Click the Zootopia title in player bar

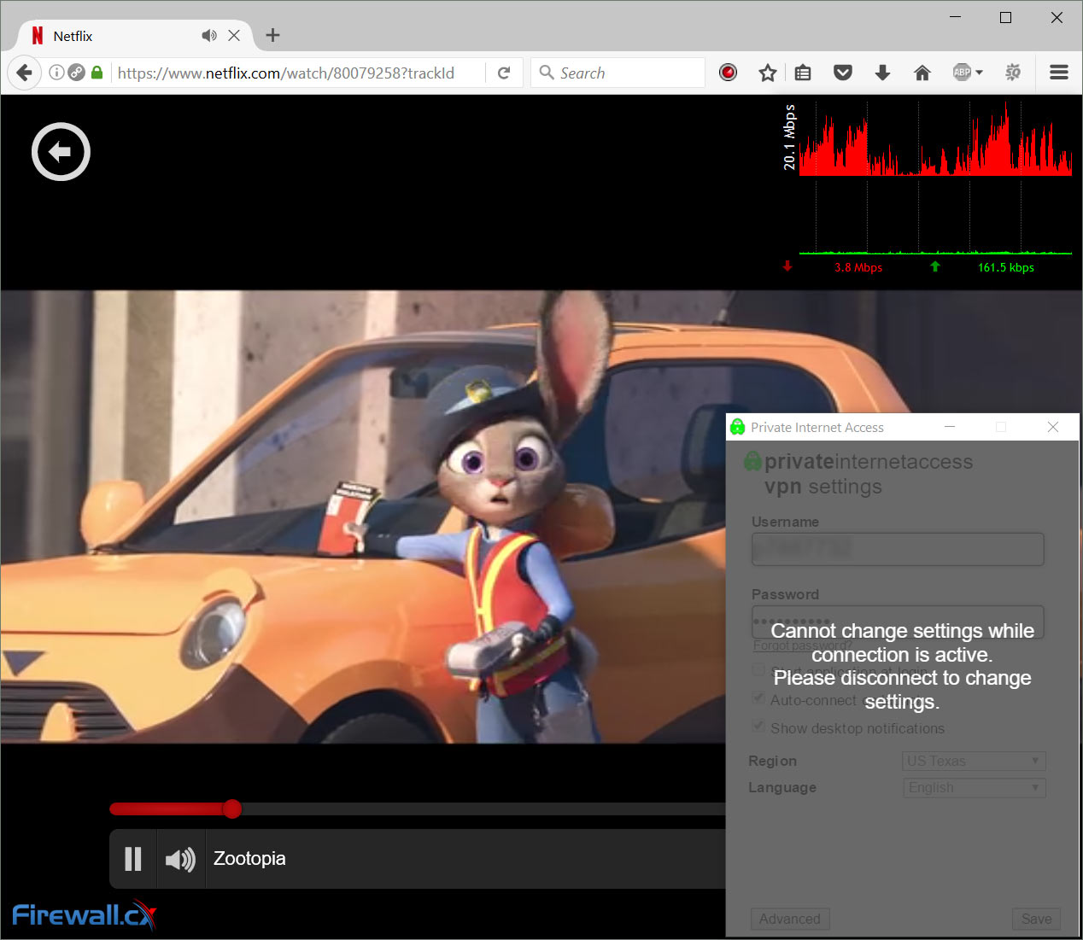coord(249,859)
